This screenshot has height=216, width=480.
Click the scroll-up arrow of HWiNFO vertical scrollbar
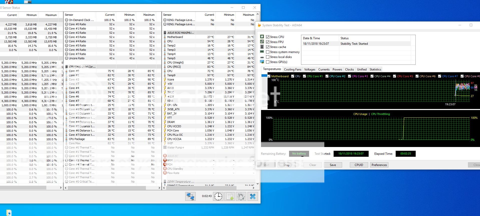point(258,14)
